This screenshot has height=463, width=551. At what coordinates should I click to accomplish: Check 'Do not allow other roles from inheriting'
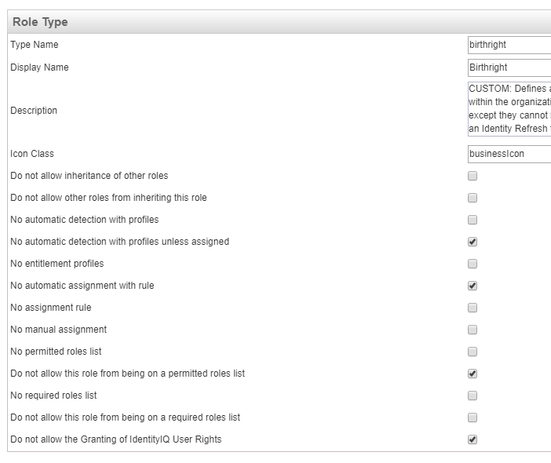(473, 198)
